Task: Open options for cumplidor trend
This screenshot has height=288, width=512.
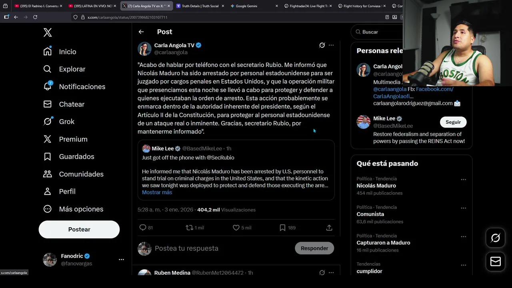Action: tap(463, 265)
